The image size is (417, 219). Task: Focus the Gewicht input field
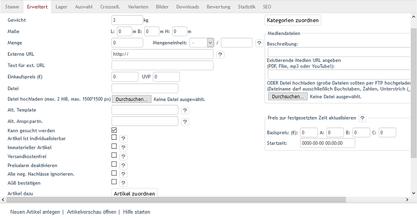[x=127, y=20]
